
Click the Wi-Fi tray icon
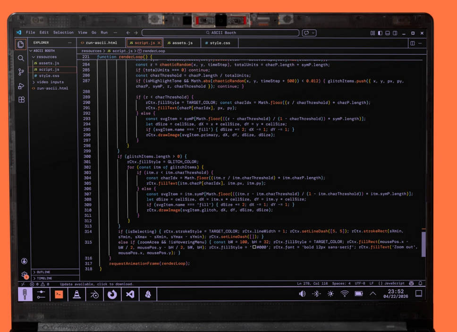coord(345,294)
